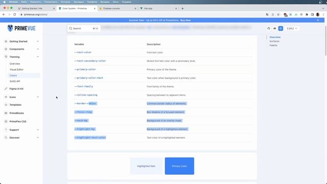Jump to Surfaces in the page outline
Image resolution: width=327 pixels, height=184 pixels.
click(274, 41)
